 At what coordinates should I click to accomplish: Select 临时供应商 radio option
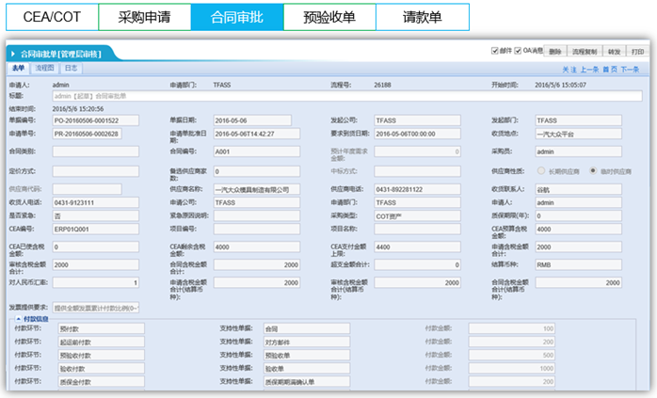(593, 171)
